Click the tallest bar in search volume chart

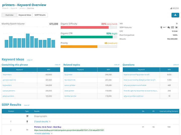(x=28, y=41)
